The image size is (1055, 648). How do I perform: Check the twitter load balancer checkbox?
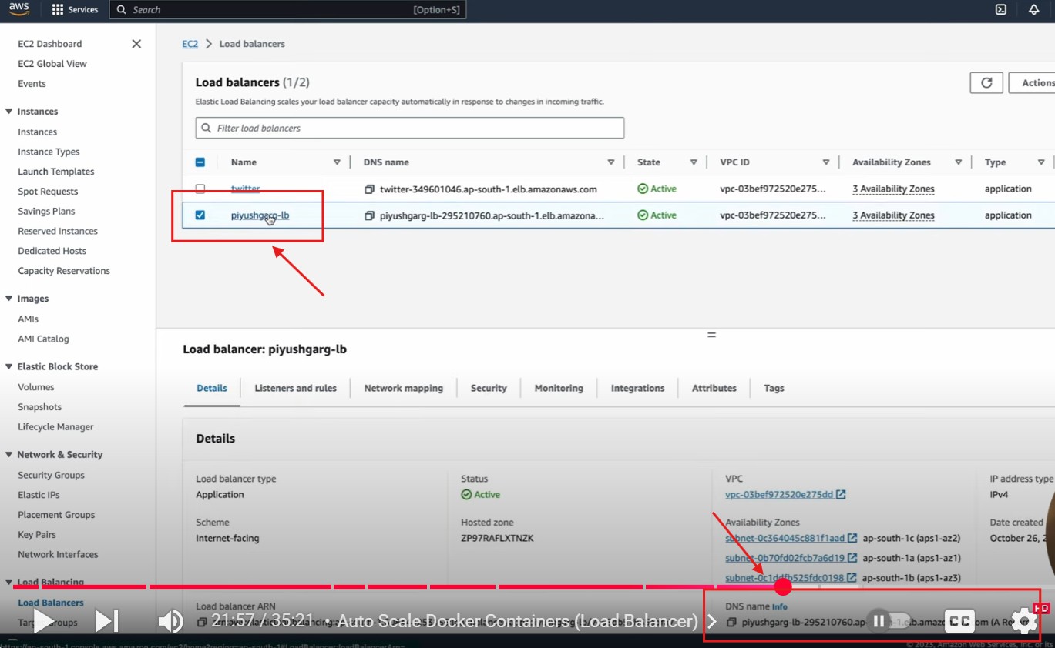coord(200,189)
